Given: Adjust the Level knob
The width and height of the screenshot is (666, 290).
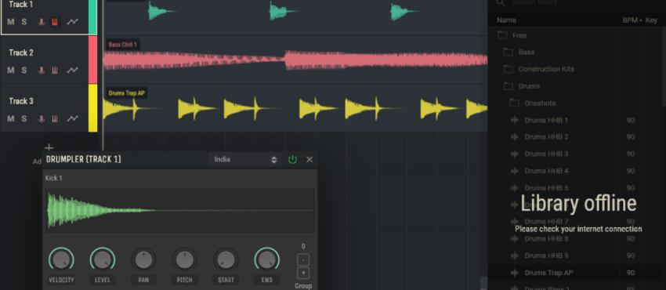Looking at the screenshot, I should 103,259.
